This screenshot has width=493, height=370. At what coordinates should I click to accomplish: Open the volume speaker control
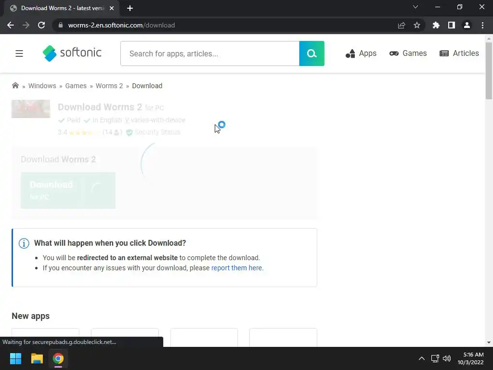(446, 358)
